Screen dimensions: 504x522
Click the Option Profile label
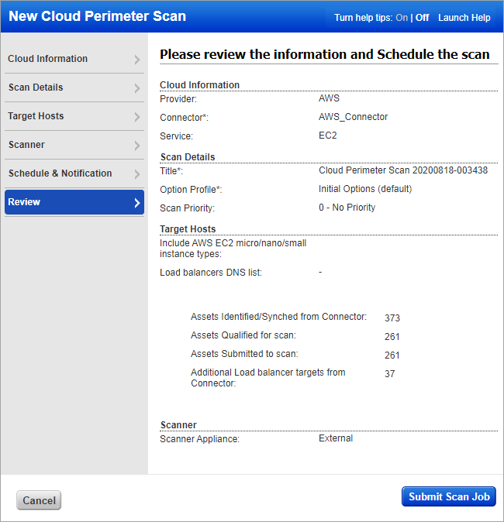point(191,190)
